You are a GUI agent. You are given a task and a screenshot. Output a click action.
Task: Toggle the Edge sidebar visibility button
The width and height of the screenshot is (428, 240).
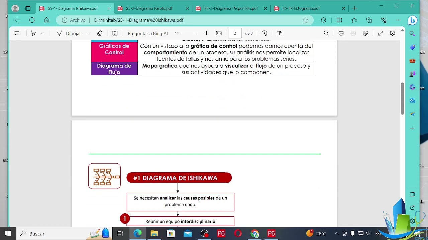412,194
